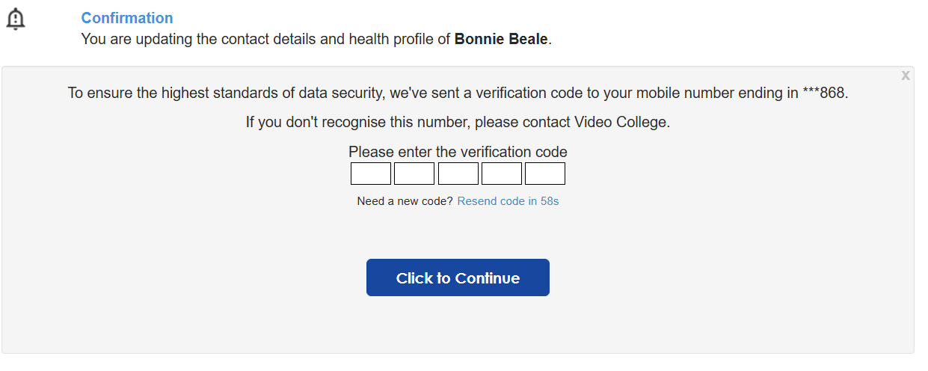The height and width of the screenshot is (371, 928).
Task: Select the fourth verification code box
Action: tap(502, 174)
